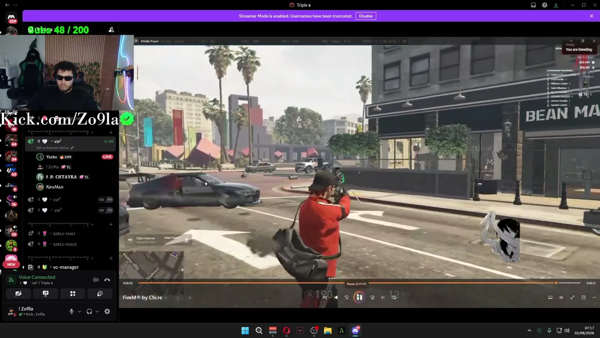Image resolution: width=600 pixels, height=338 pixels.
Task: Show hidden system tray icons
Action: point(529,330)
